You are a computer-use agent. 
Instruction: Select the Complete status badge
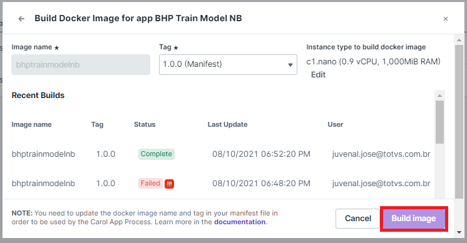coord(157,154)
